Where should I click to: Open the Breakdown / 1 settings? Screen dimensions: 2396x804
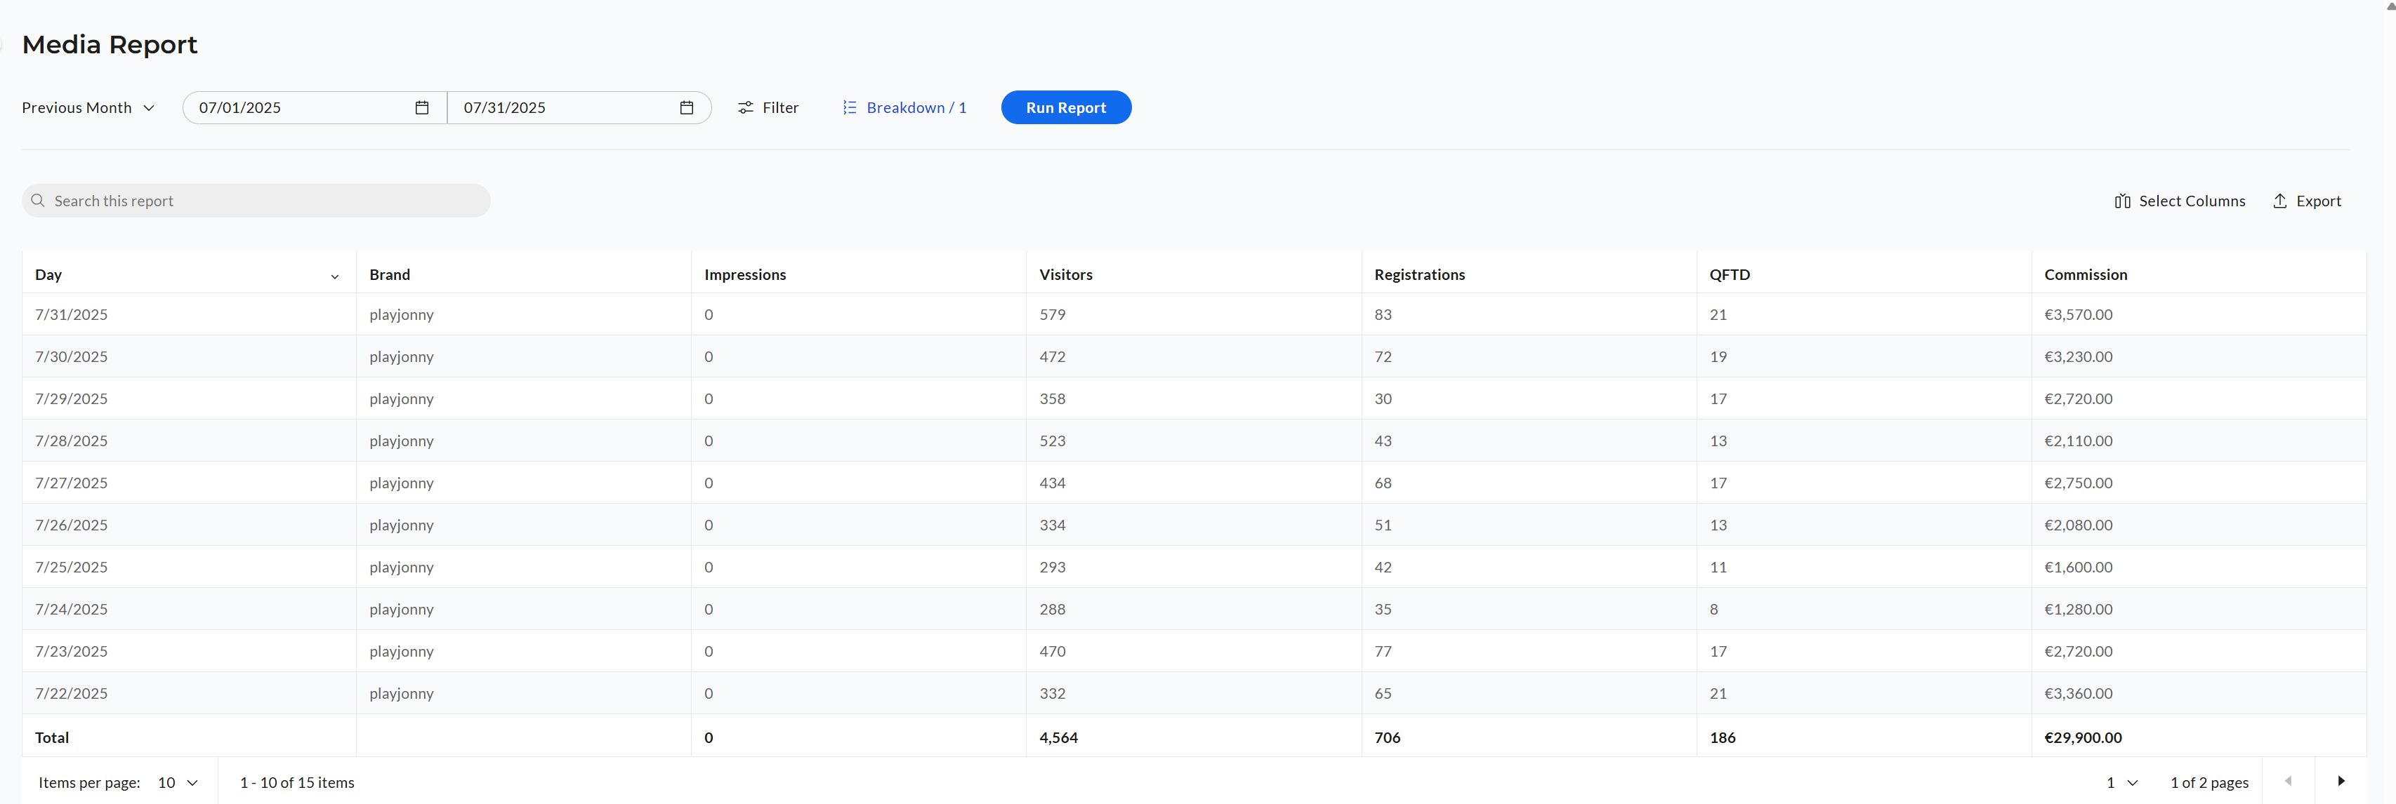tap(904, 108)
